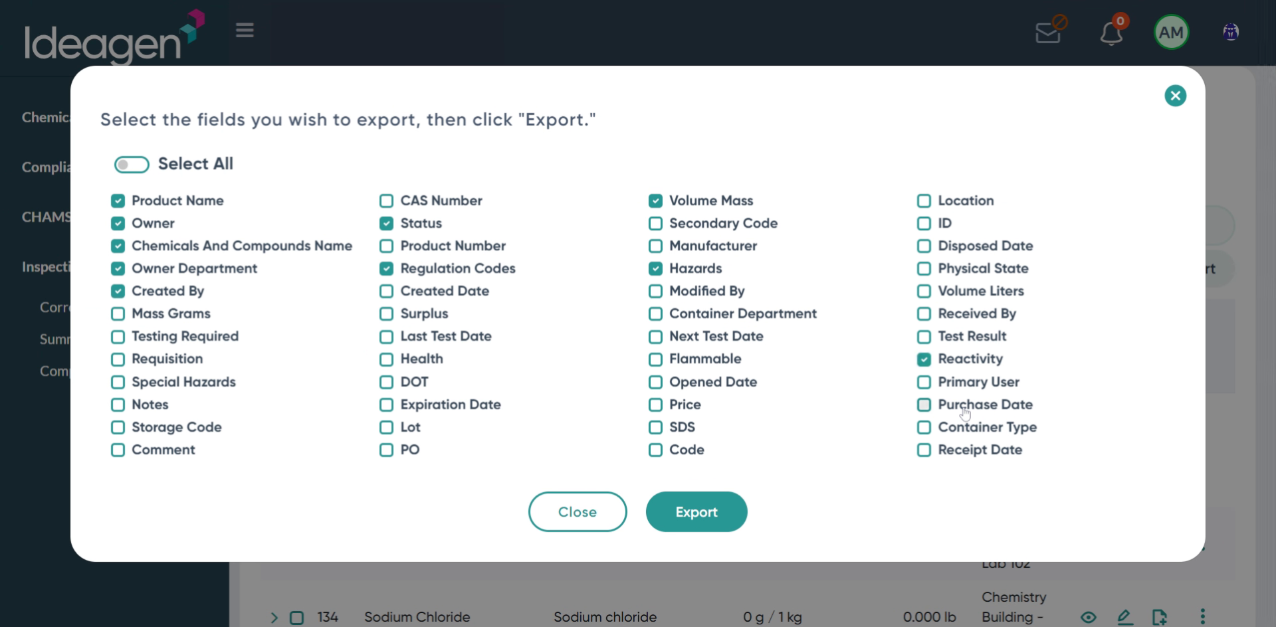Check the Testing Required checkbox
The width and height of the screenshot is (1276, 627).
[118, 337]
